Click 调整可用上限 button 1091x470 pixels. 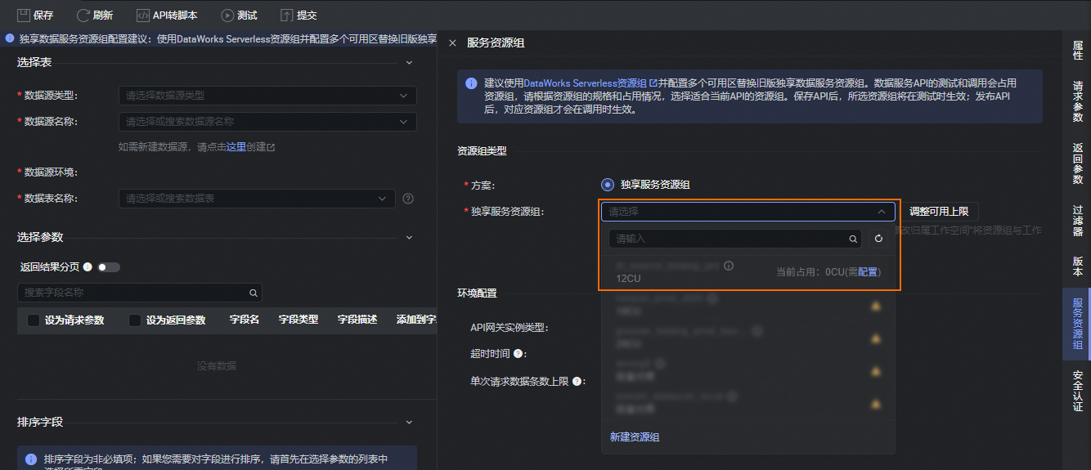point(939,212)
